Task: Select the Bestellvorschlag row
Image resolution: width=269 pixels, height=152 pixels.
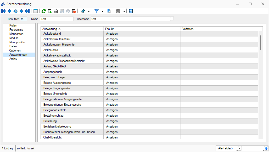Action: point(149,116)
